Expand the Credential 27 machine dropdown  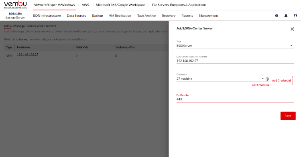pos(220,79)
